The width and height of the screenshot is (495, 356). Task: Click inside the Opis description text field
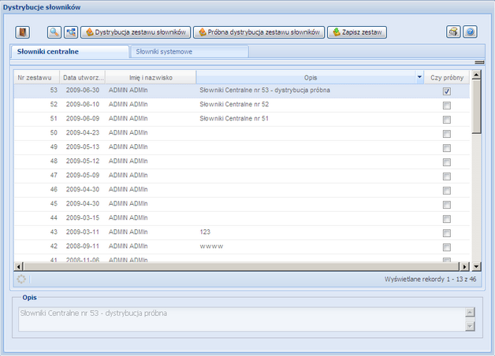point(236,318)
